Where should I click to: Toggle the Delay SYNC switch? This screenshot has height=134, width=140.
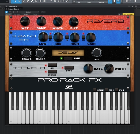68,58
